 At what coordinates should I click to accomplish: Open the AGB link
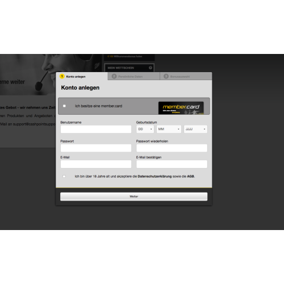[190, 176]
